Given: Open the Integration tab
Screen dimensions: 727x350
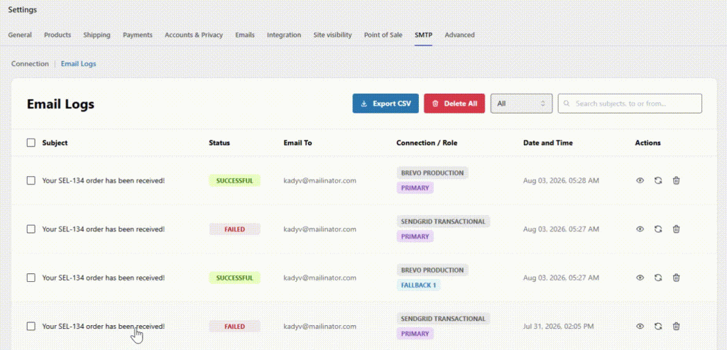Looking at the screenshot, I should click(284, 35).
